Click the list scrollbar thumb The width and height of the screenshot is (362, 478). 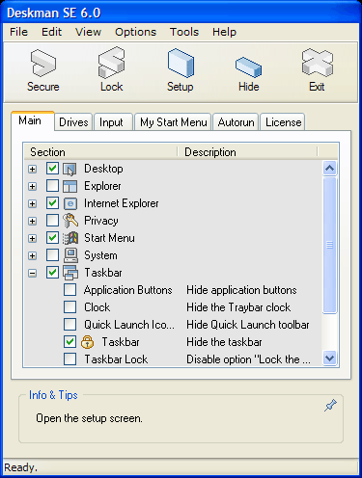[329, 245]
